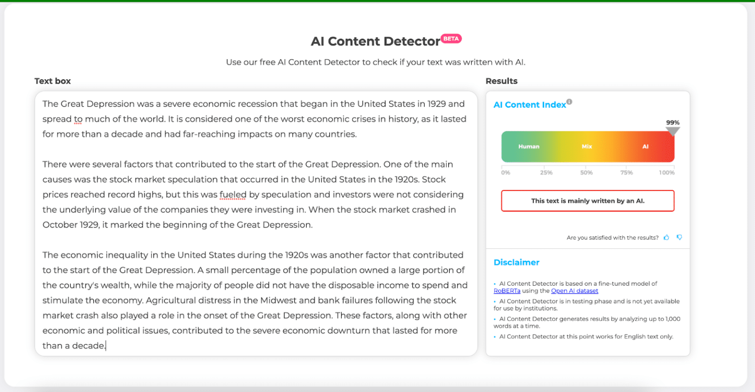Open the Open AI dataset link
Viewport: 755px width, 392px height.
pyautogui.click(x=575, y=291)
